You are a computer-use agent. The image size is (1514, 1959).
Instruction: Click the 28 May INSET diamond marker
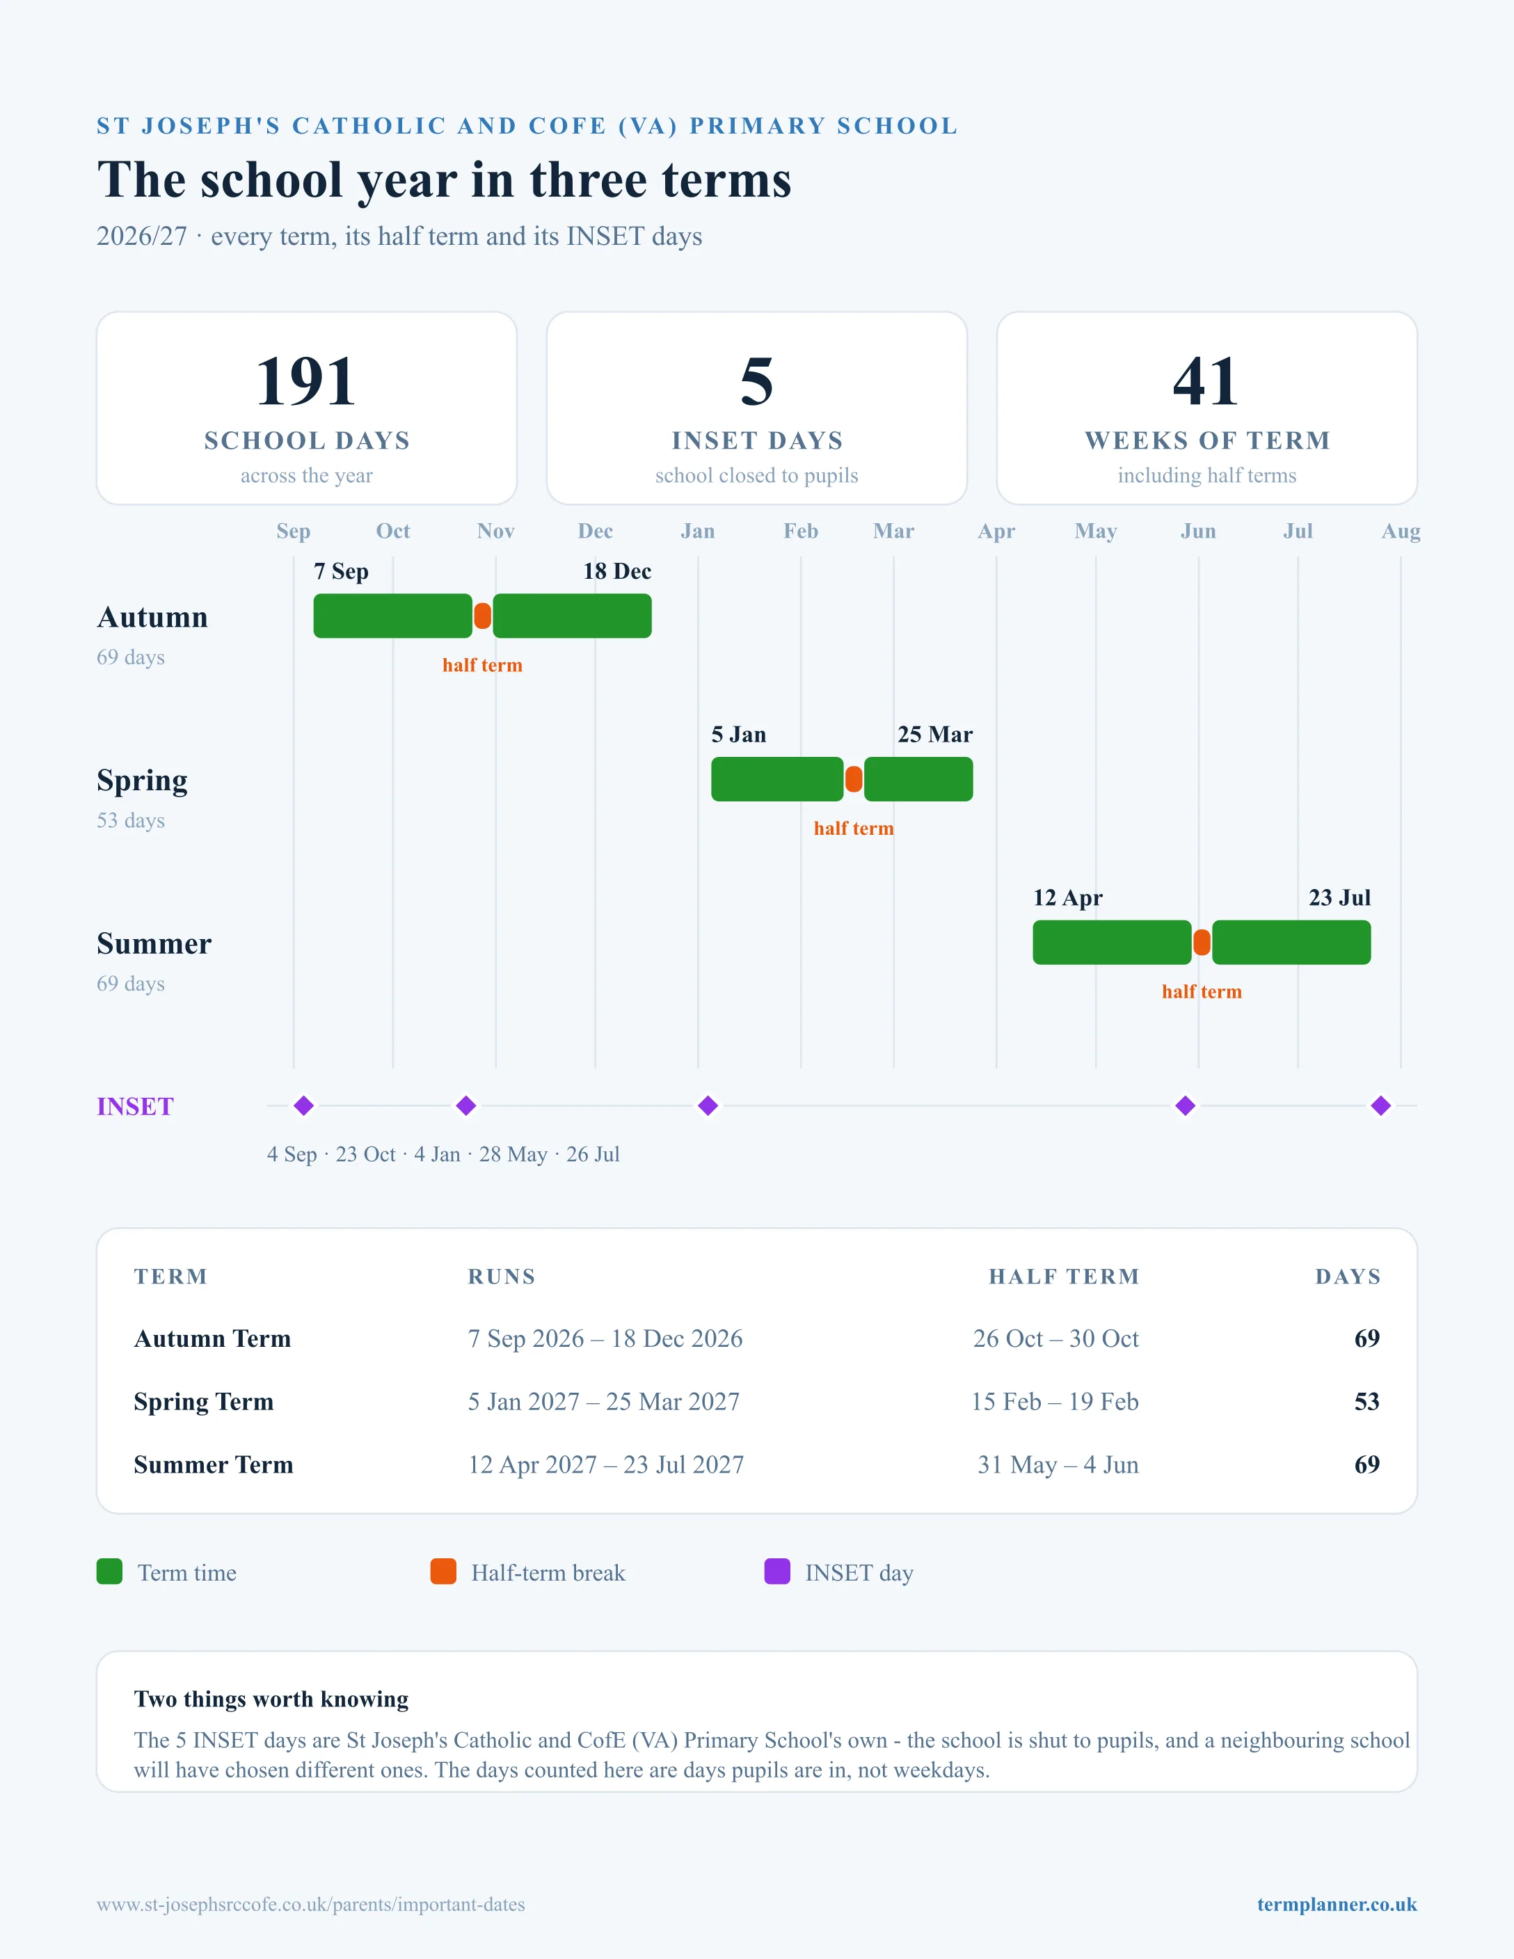tap(1185, 1105)
